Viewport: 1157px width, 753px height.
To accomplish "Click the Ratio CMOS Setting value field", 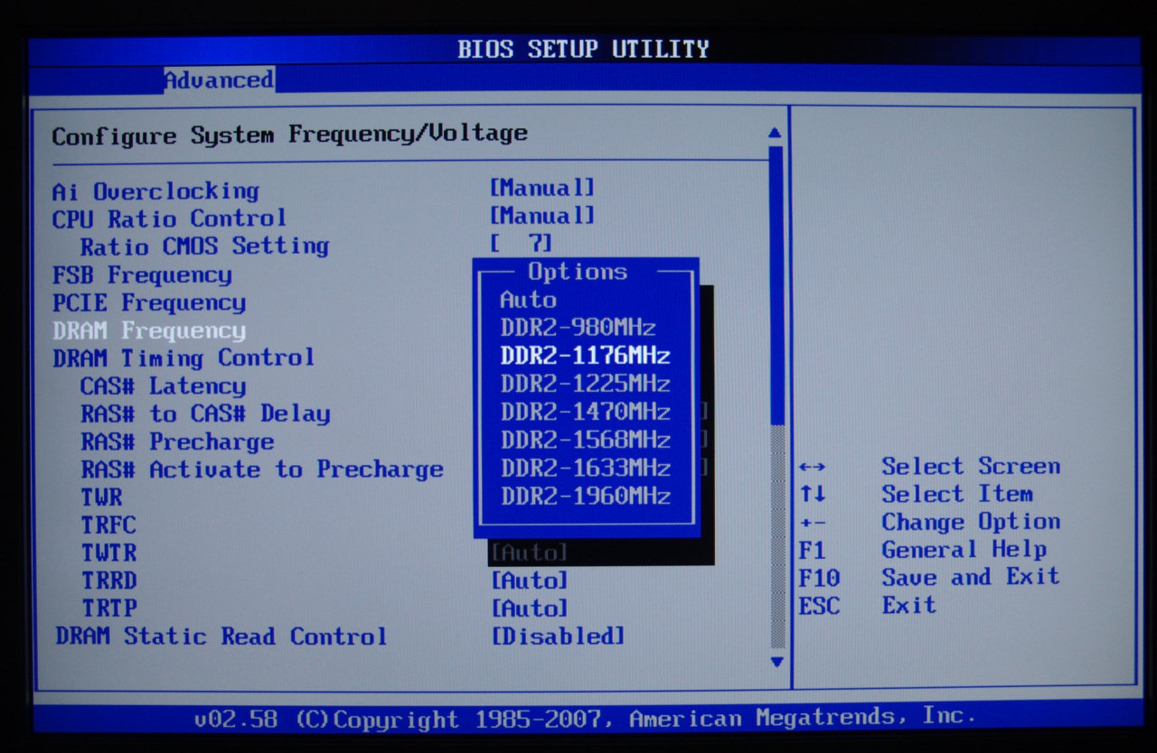I will pyautogui.click(x=521, y=244).
